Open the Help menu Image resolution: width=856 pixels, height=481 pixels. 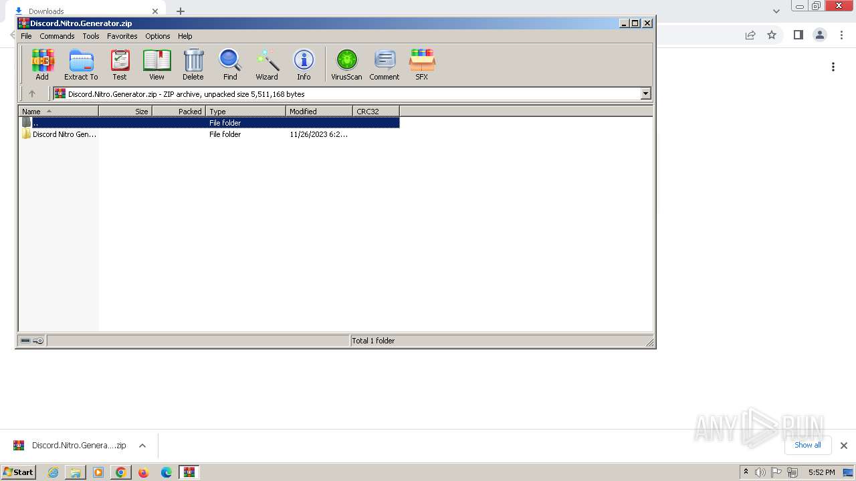pos(185,36)
